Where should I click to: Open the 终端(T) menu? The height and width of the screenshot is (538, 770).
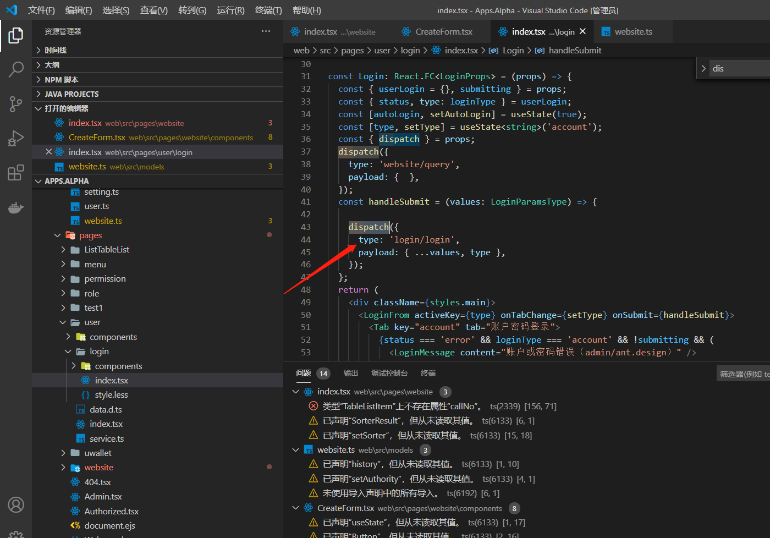click(268, 10)
